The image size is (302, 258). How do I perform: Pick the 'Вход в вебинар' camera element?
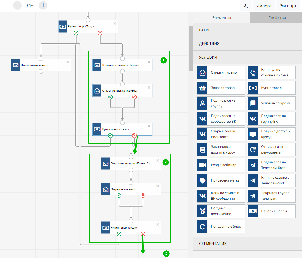click(221, 165)
